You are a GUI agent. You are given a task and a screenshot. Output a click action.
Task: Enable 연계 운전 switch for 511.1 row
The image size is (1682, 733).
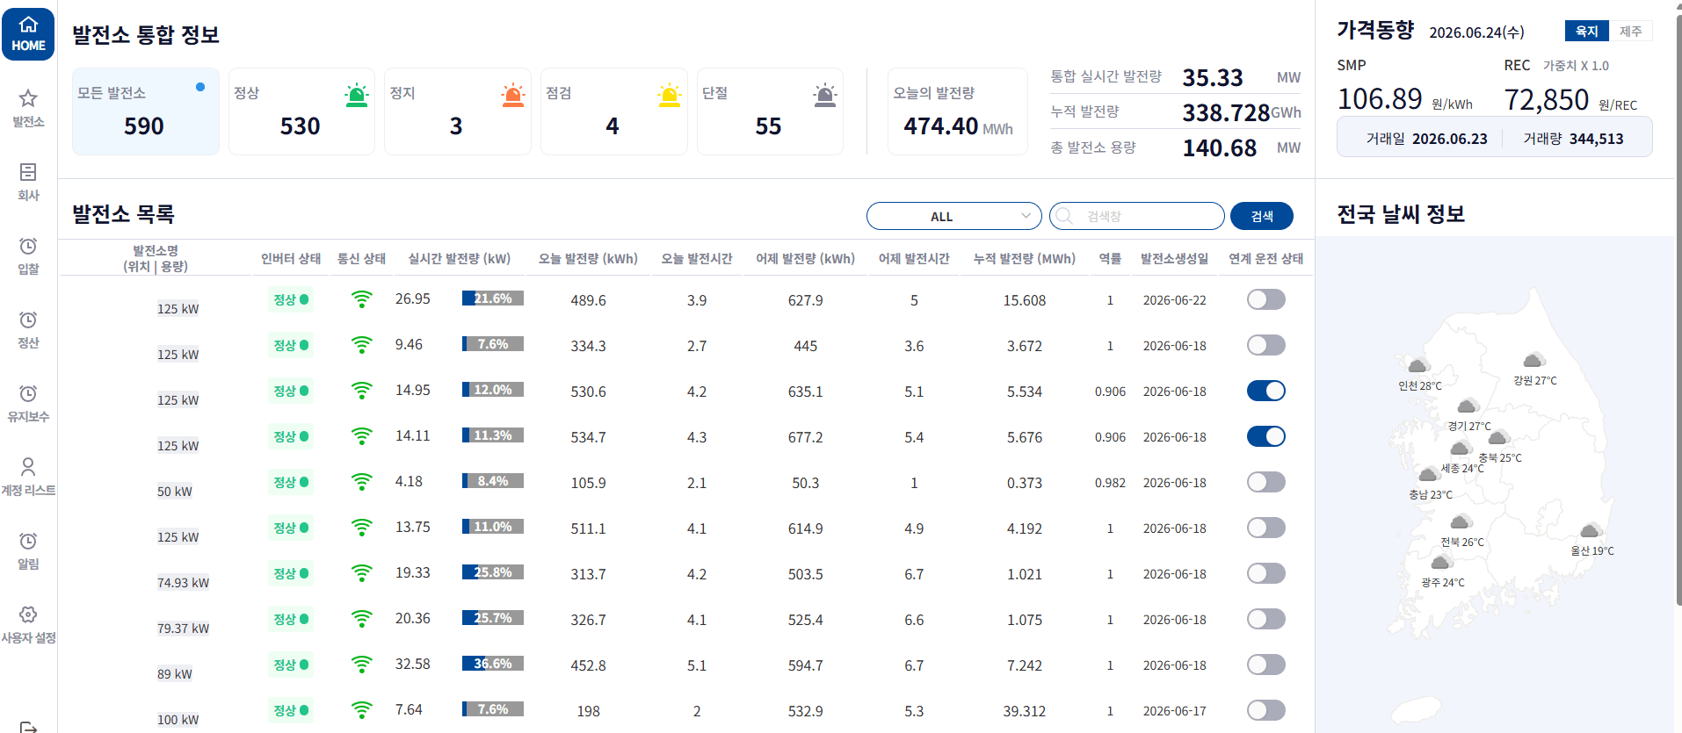pos(1265,528)
